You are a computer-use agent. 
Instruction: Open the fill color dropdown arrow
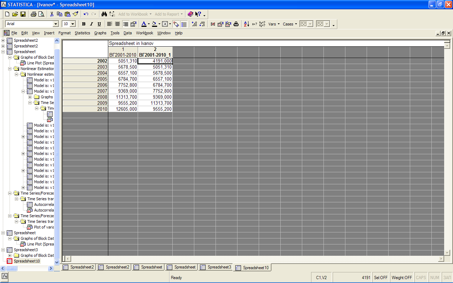point(159,24)
